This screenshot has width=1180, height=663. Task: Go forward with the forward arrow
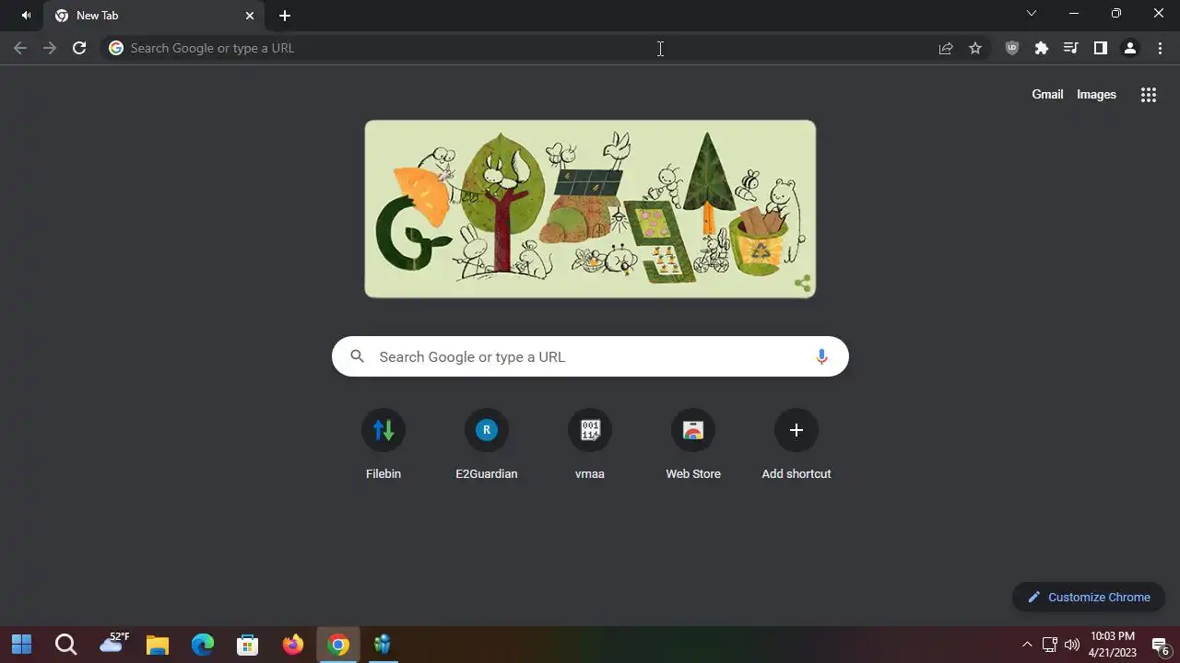[x=50, y=48]
